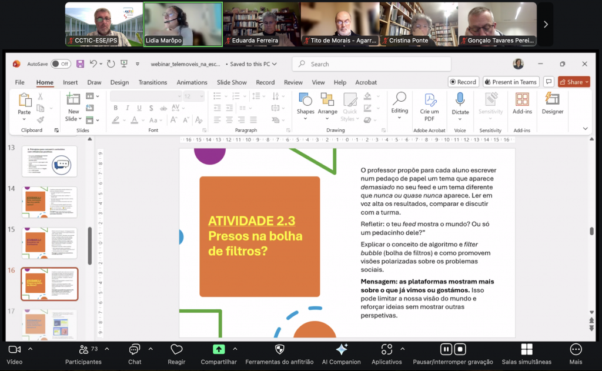Viewport: 602px width, 371px height.
Task: Open Salas simultâneas breakout rooms
Action: pyautogui.click(x=526, y=353)
